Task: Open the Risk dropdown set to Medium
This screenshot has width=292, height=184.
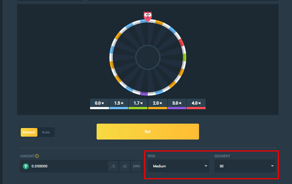Action: [x=178, y=166]
